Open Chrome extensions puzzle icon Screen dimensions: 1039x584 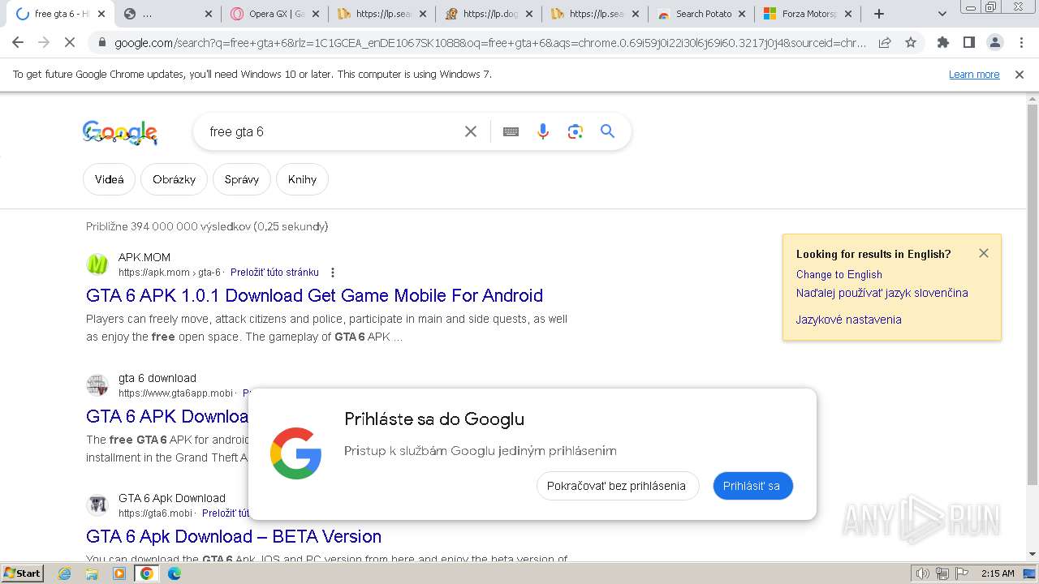click(x=942, y=43)
